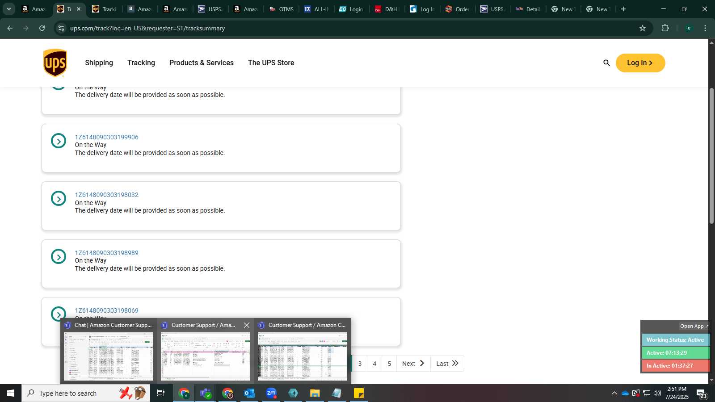
Task: Open Zoom from the taskbar
Action: click(271, 393)
